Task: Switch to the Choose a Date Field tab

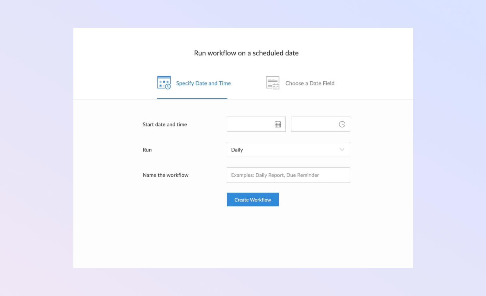Action: (x=310, y=83)
